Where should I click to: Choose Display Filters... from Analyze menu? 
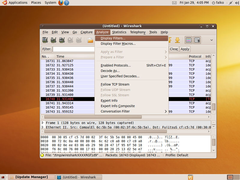point(113,38)
